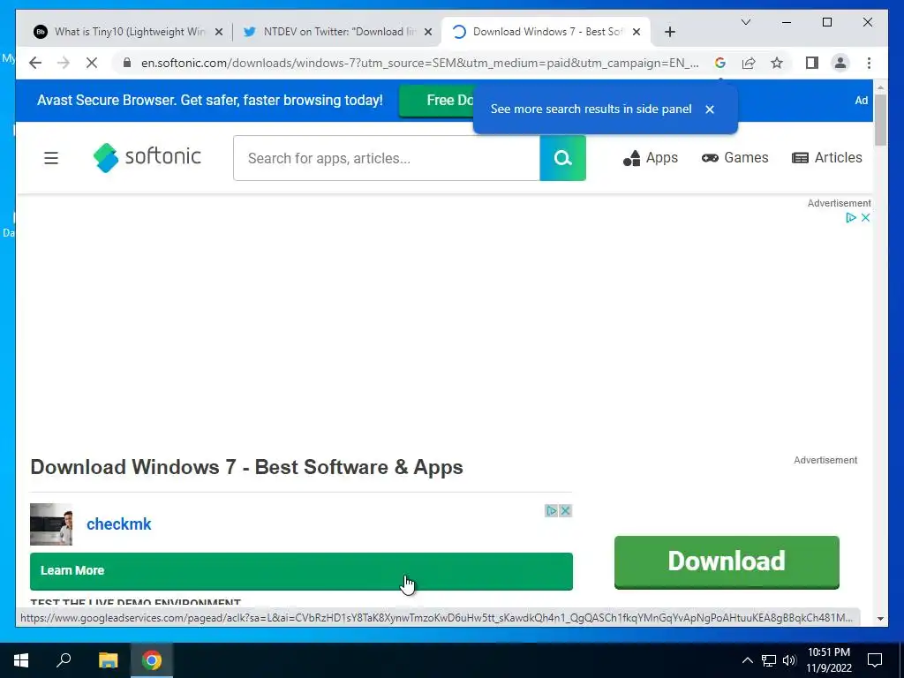Open the network tray icon
904x678 pixels.
click(769, 660)
